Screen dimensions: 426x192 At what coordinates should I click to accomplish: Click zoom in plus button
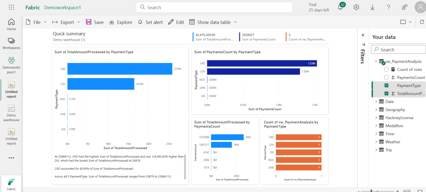(397, 191)
